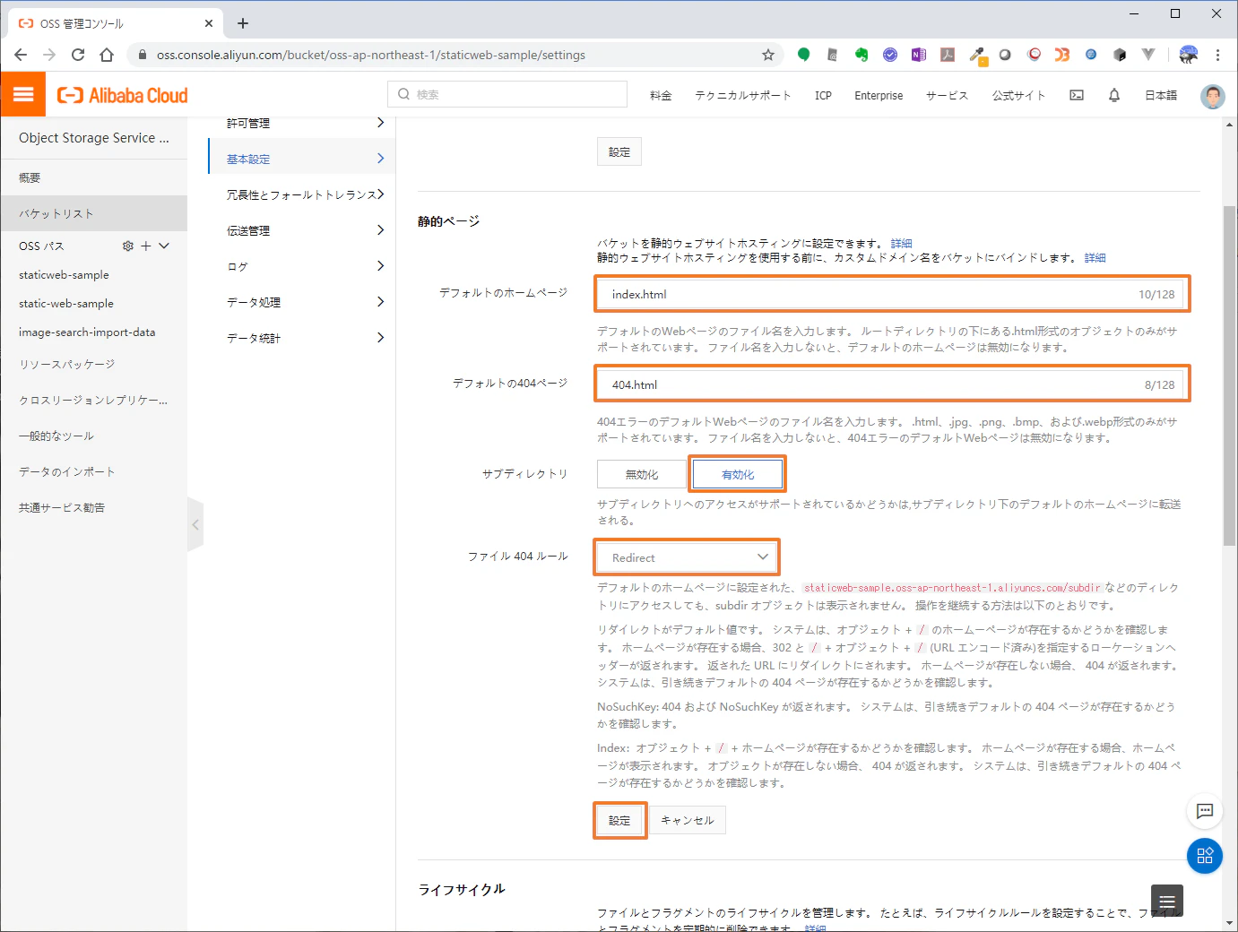Open 詳細 link about custom domain binding
The width and height of the screenshot is (1238, 932).
tap(1095, 257)
